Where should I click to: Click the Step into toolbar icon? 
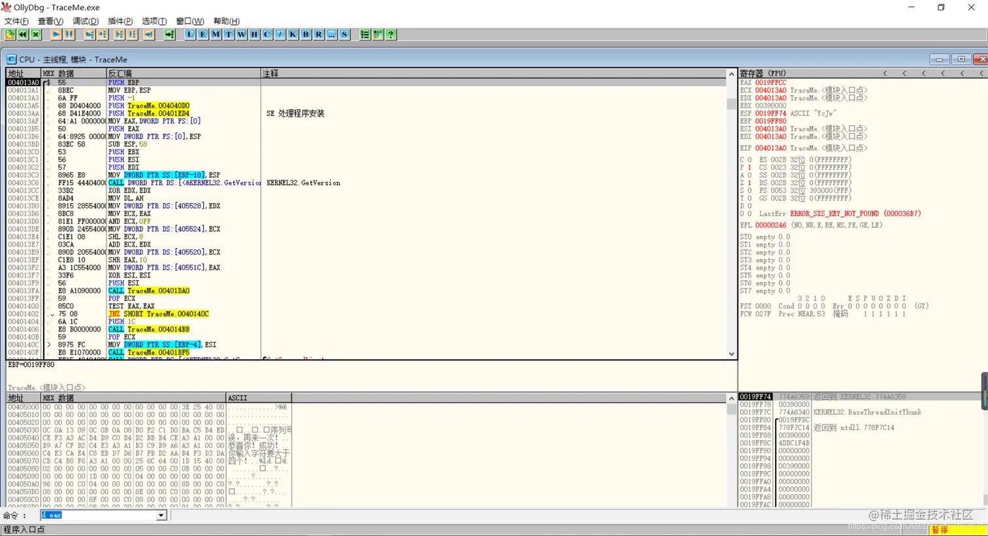[x=90, y=35]
